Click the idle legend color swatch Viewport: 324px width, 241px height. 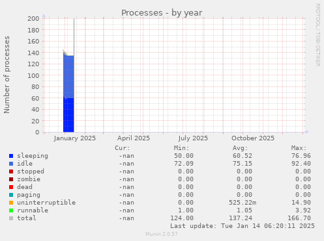(x=11, y=164)
